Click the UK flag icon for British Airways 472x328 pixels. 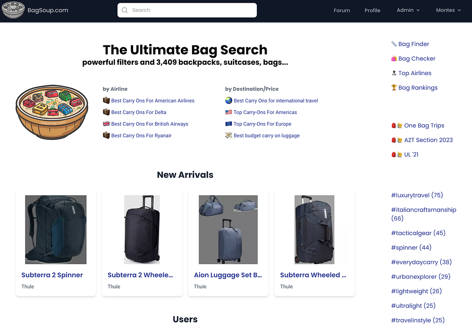pos(106,124)
